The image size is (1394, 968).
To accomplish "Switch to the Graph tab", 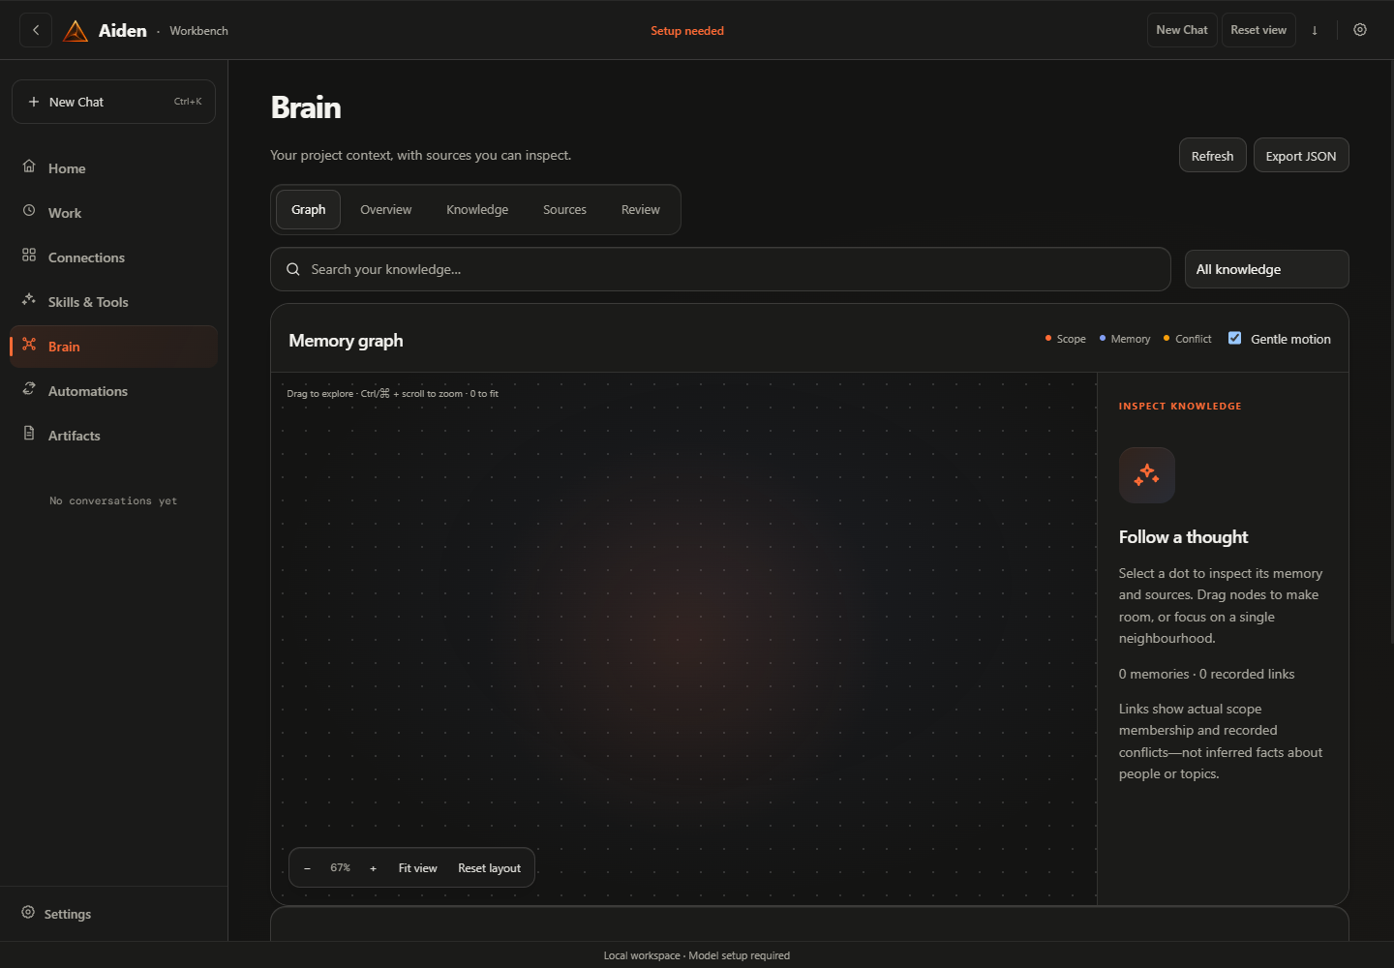I will point(309,210).
